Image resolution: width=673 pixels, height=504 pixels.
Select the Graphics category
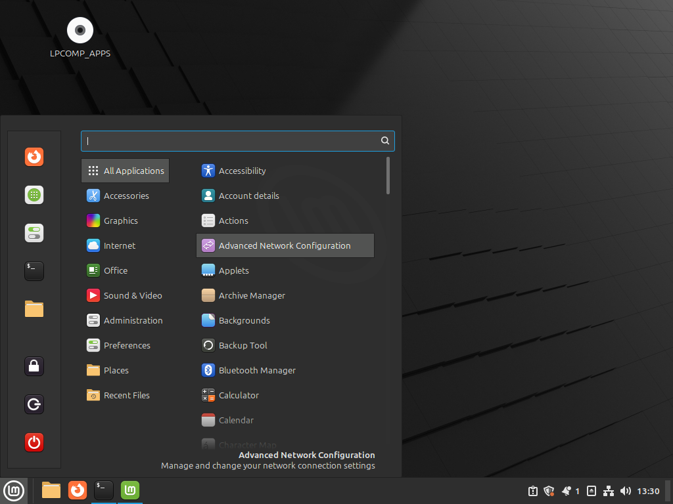click(125, 220)
